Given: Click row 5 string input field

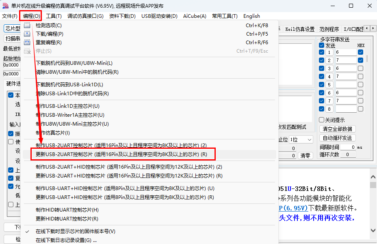Looking at the screenshot, I should click(346, 84).
